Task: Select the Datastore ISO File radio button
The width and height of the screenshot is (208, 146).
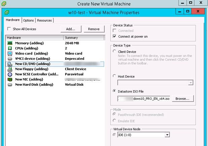Action: [x=114, y=91]
